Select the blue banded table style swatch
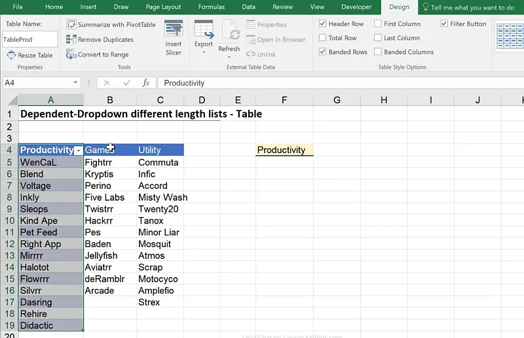524x338 pixels. pyautogui.click(x=510, y=36)
